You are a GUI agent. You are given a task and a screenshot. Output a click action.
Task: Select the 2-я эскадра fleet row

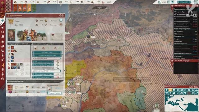186,34
